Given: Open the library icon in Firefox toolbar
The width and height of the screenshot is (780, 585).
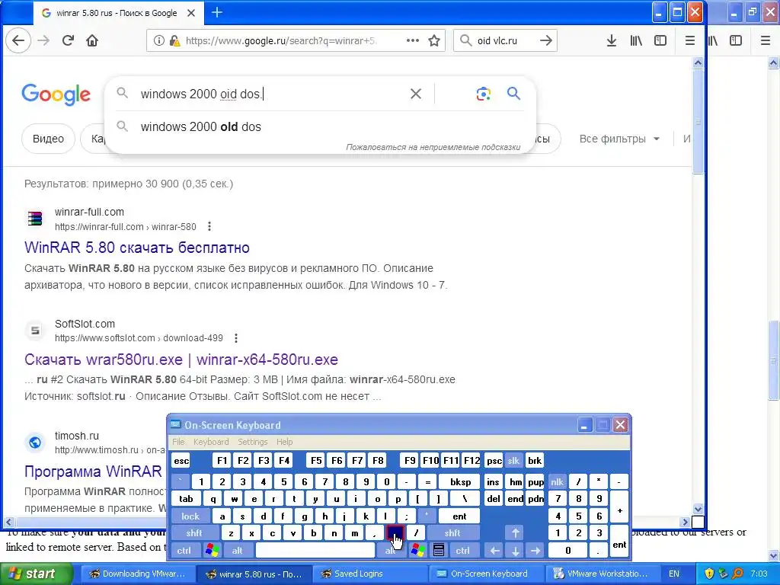Looking at the screenshot, I should pyautogui.click(x=636, y=41).
